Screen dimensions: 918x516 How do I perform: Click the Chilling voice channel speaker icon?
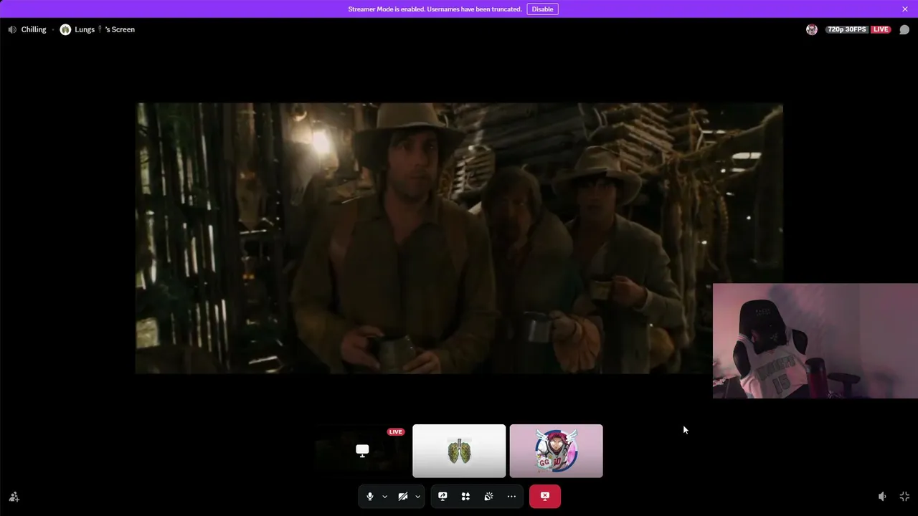pyautogui.click(x=12, y=29)
